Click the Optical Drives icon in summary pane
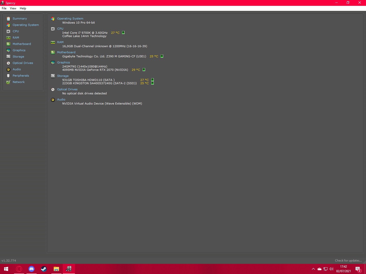The height and width of the screenshot is (274, 366). point(53,89)
